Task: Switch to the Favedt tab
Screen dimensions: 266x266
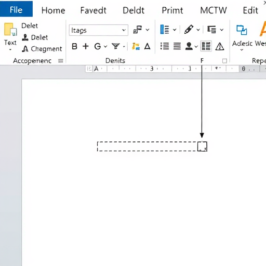Action: click(x=94, y=10)
